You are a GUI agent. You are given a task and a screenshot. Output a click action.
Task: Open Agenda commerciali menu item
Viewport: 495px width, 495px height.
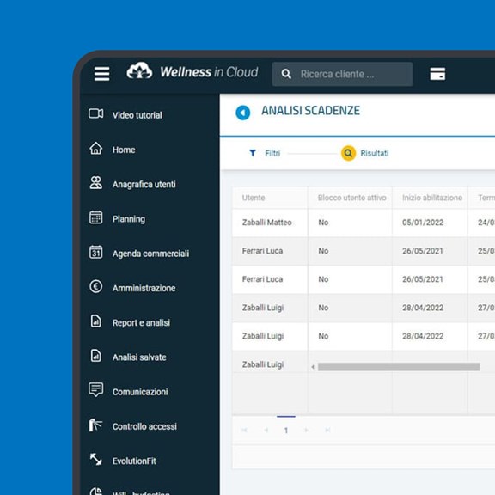(x=150, y=254)
